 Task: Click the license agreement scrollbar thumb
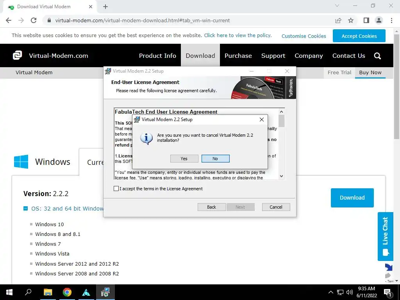(x=281, y=121)
